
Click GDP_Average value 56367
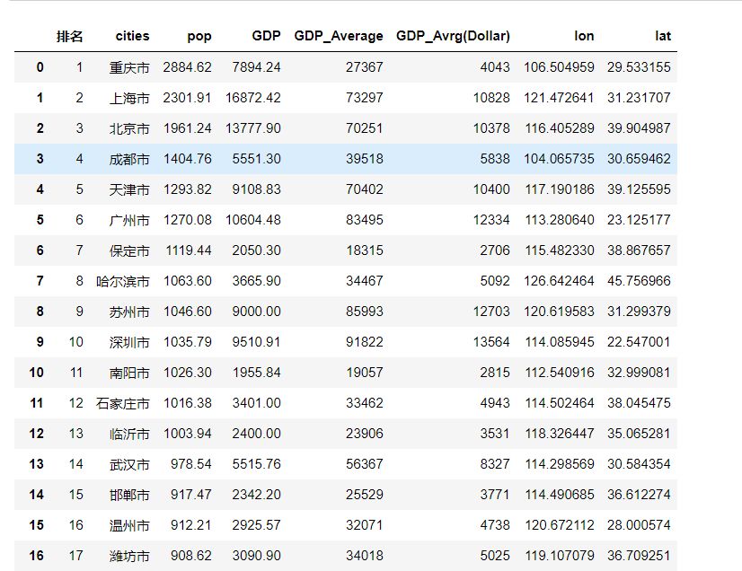click(365, 464)
